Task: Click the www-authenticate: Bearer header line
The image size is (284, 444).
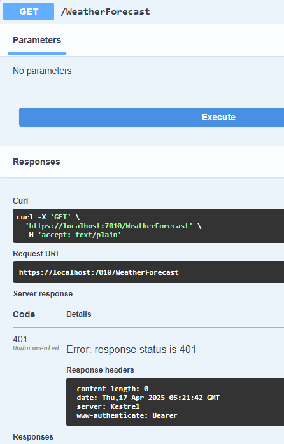Action: tap(127, 415)
